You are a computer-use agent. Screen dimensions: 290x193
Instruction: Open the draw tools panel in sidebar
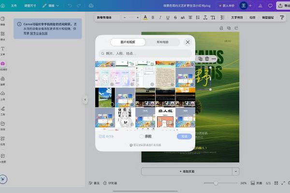point(2,111)
